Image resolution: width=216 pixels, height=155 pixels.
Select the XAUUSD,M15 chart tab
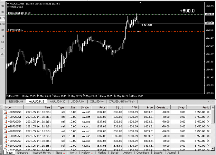[x=36, y=101]
